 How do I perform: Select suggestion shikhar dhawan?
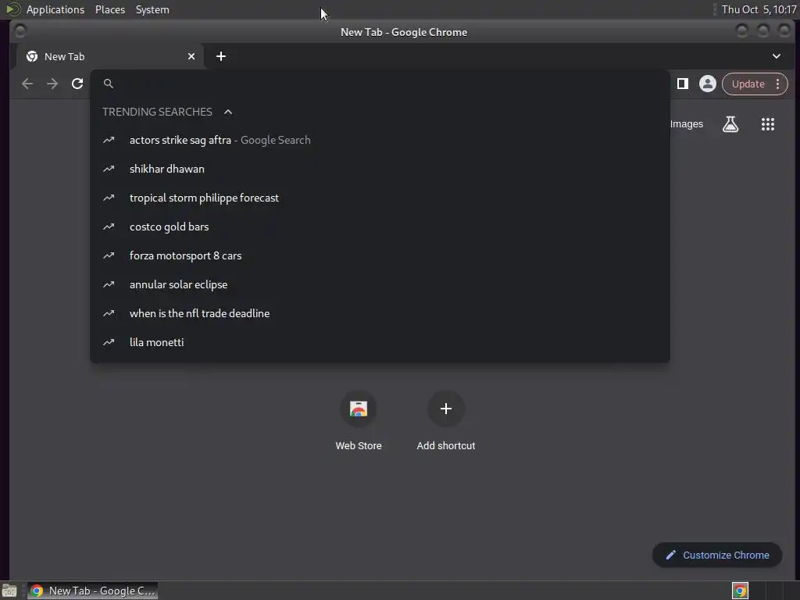tap(380, 169)
